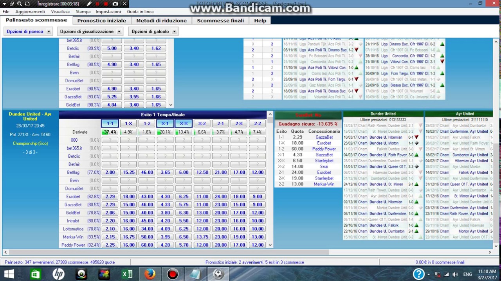501x281 pixels.
Task: Click the upper odds table scroll-down arrow
Action: 170,105
